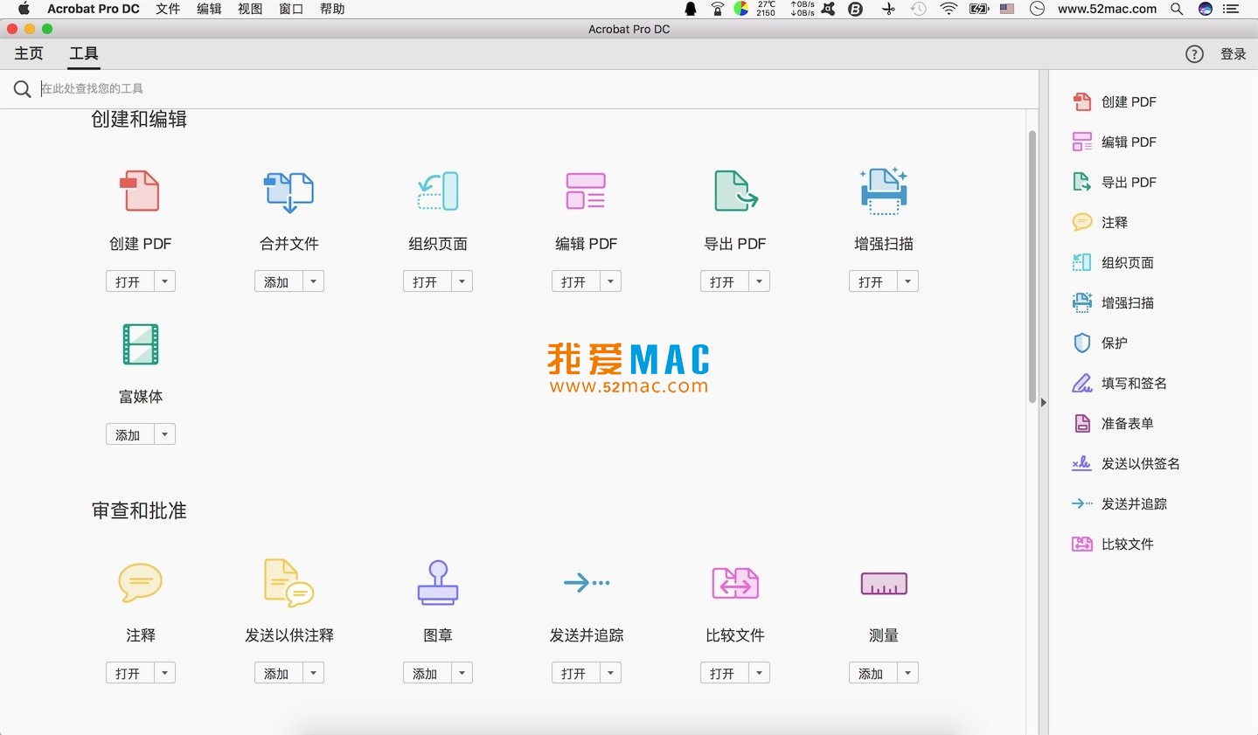Click 添加 button under 发送以供注释
This screenshot has height=735, width=1258.
point(279,673)
